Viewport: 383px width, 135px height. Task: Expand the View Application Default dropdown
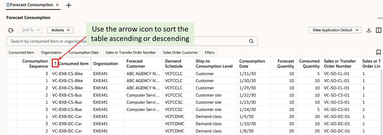[x=335, y=30]
